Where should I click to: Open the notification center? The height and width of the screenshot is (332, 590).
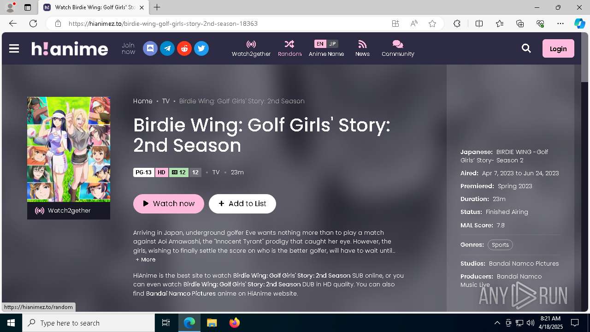point(575,323)
